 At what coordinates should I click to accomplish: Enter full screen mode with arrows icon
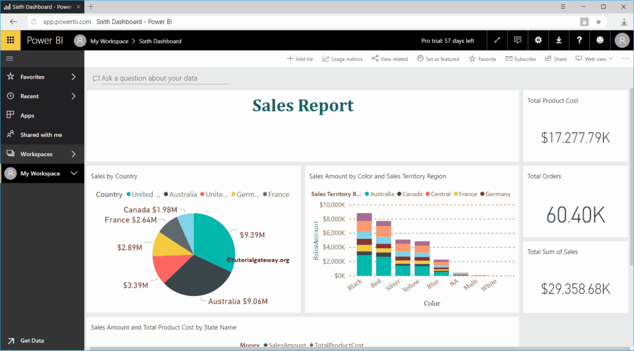coord(497,40)
